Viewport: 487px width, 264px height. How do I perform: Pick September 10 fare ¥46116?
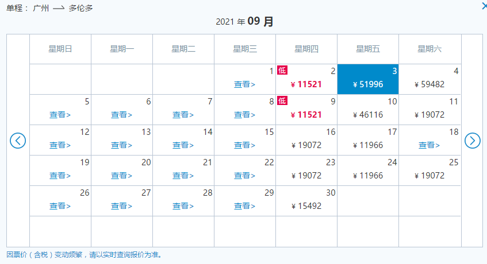coord(368,115)
